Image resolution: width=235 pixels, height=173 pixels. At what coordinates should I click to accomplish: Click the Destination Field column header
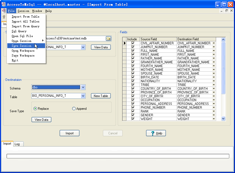(196, 39)
